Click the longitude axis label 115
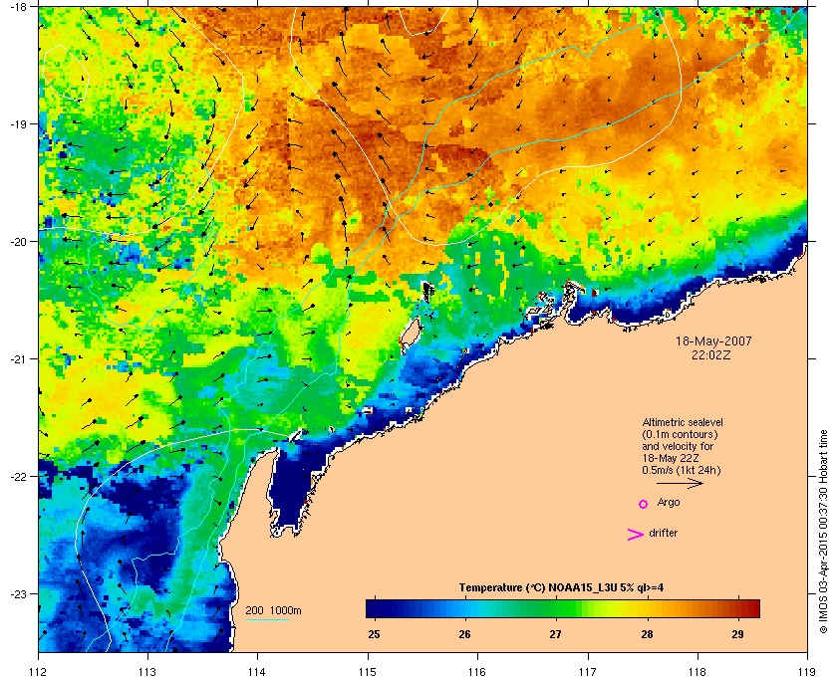 (368, 672)
